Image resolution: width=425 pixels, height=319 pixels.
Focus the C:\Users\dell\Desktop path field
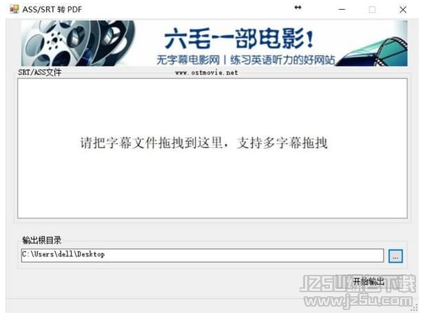click(x=203, y=256)
